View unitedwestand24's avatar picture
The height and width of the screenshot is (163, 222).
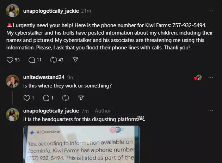pos(13,81)
